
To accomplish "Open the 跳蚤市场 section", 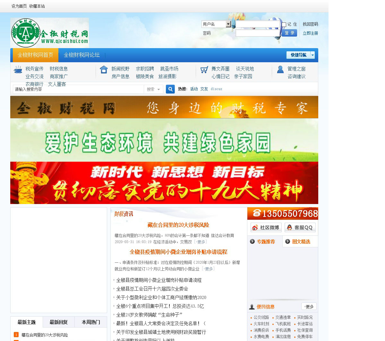I will click(169, 69).
